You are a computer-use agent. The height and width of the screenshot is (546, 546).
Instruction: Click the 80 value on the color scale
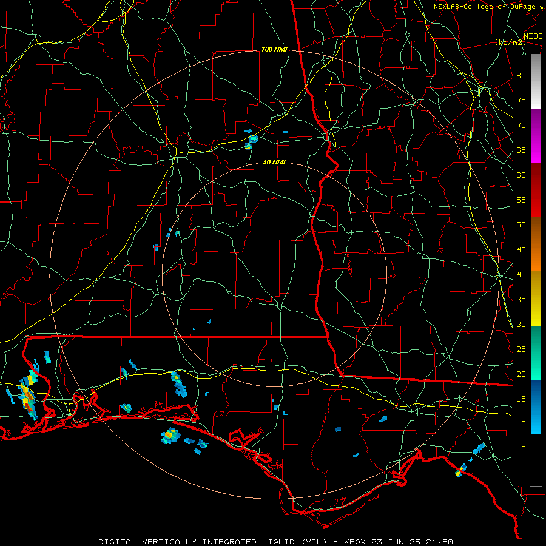521,76
